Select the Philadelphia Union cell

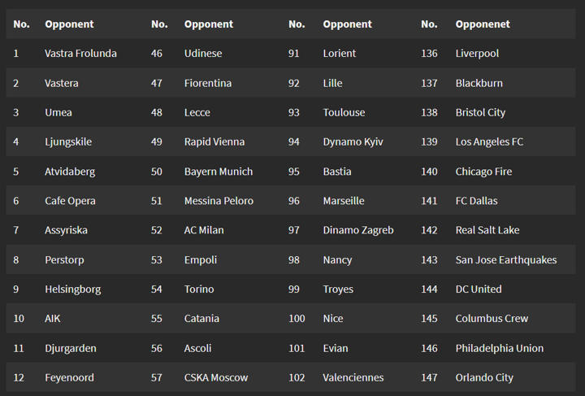pyautogui.click(x=500, y=348)
